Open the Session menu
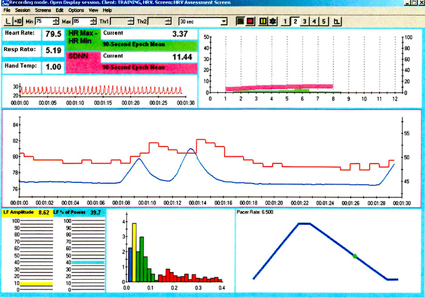The height and width of the screenshot is (298, 425). click(x=23, y=11)
